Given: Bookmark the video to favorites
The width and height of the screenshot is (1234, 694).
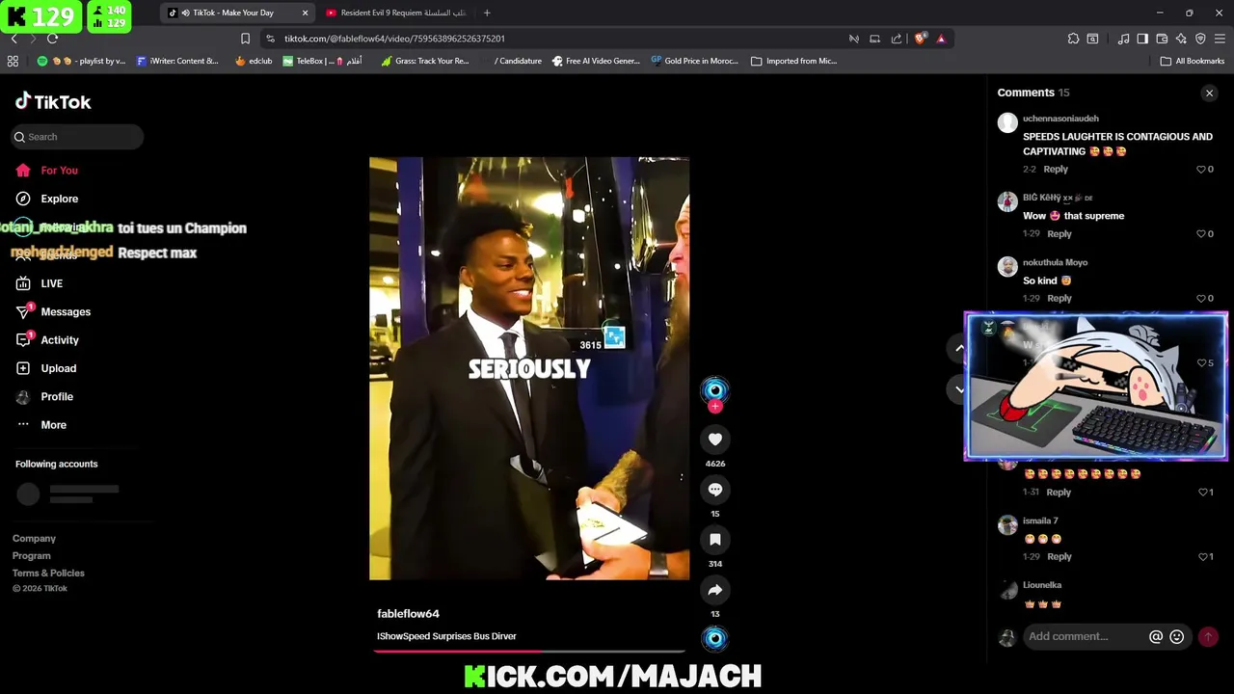Looking at the screenshot, I should (715, 540).
